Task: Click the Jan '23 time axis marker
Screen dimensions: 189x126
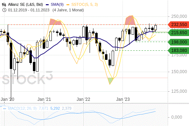Action: point(123,99)
